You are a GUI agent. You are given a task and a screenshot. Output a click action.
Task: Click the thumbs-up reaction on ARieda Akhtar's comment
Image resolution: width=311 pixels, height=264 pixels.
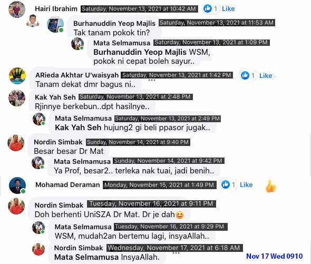(245, 75)
